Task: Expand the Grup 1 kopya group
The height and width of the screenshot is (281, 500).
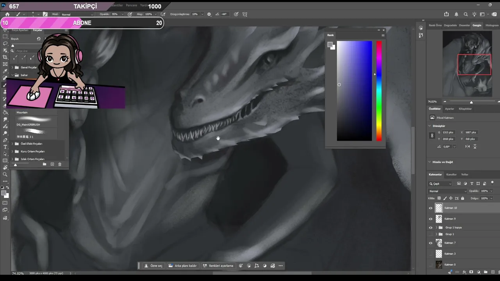Action: coord(436,228)
